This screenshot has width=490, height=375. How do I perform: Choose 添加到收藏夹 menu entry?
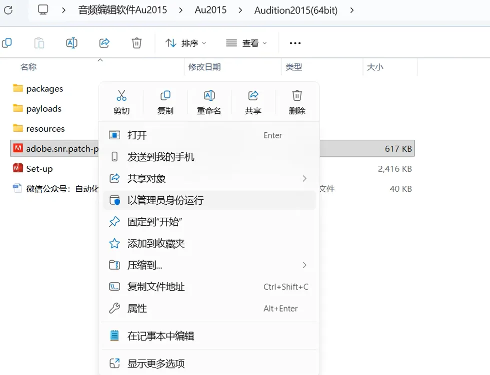(209, 243)
